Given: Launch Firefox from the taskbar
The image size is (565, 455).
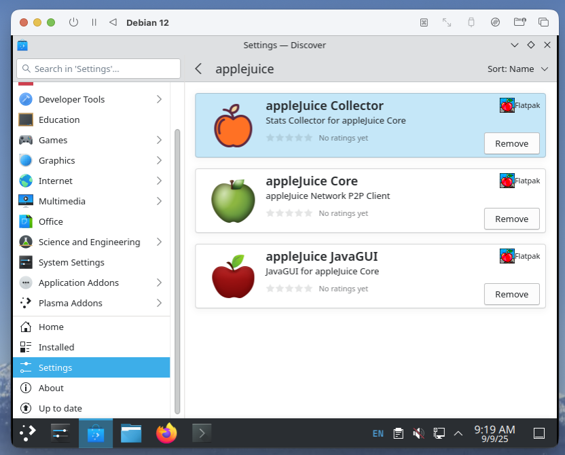Looking at the screenshot, I should pyautogui.click(x=166, y=433).
